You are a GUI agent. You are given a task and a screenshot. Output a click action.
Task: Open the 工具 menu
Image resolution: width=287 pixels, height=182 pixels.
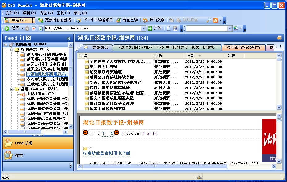coord(63,13)
